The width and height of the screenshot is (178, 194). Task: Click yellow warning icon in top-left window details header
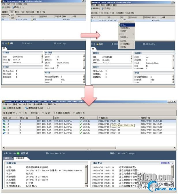9,43
